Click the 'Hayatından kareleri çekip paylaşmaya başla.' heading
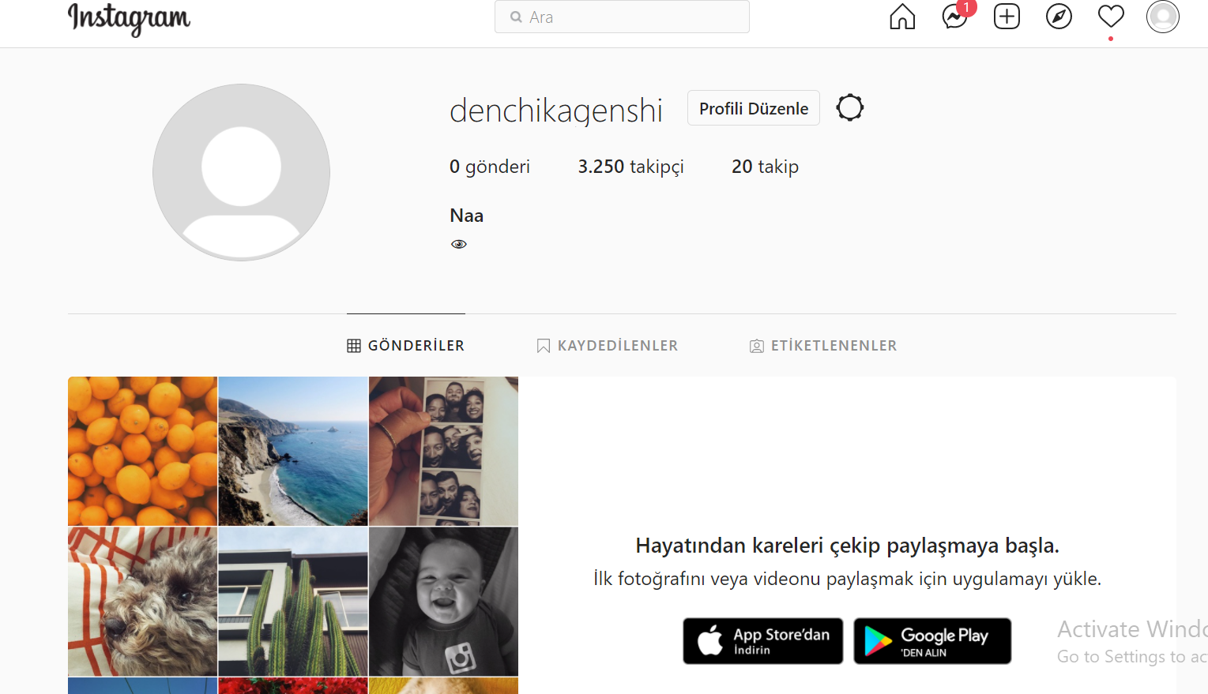 pyautogui.click(x=848, y=546)
